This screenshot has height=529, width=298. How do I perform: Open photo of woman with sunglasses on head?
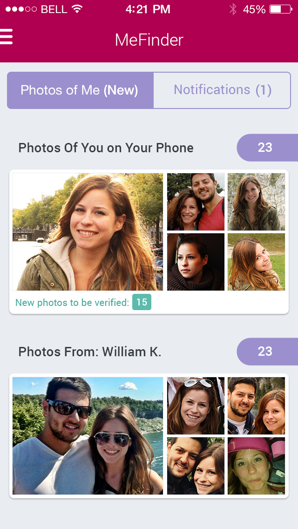point(196,406)
